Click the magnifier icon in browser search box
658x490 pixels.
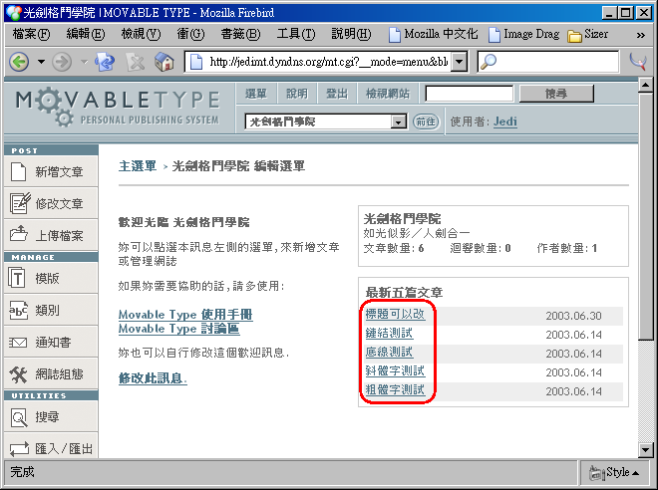click(x=489, y=62)
